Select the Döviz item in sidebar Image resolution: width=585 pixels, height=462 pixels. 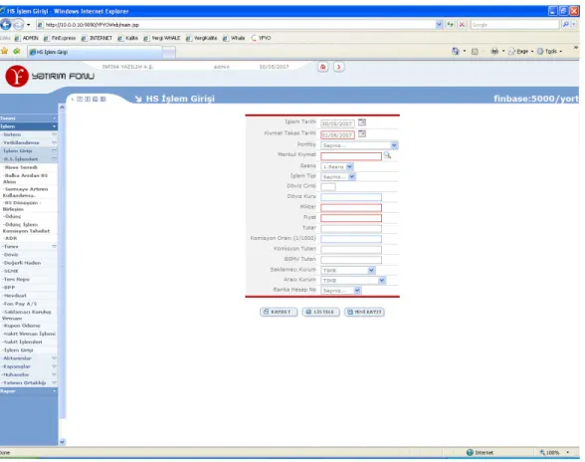(x=11, y=255)
